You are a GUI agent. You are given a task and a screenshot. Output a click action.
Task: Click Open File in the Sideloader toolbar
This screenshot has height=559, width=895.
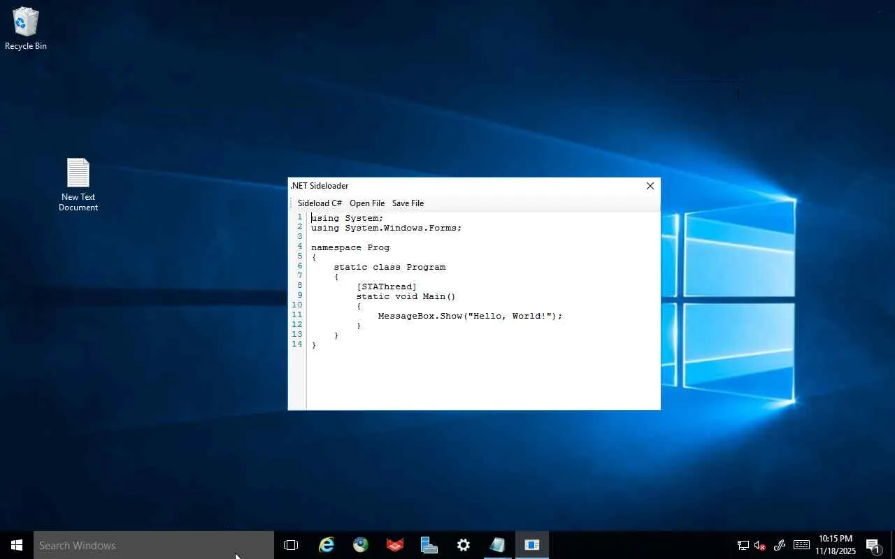367,203
